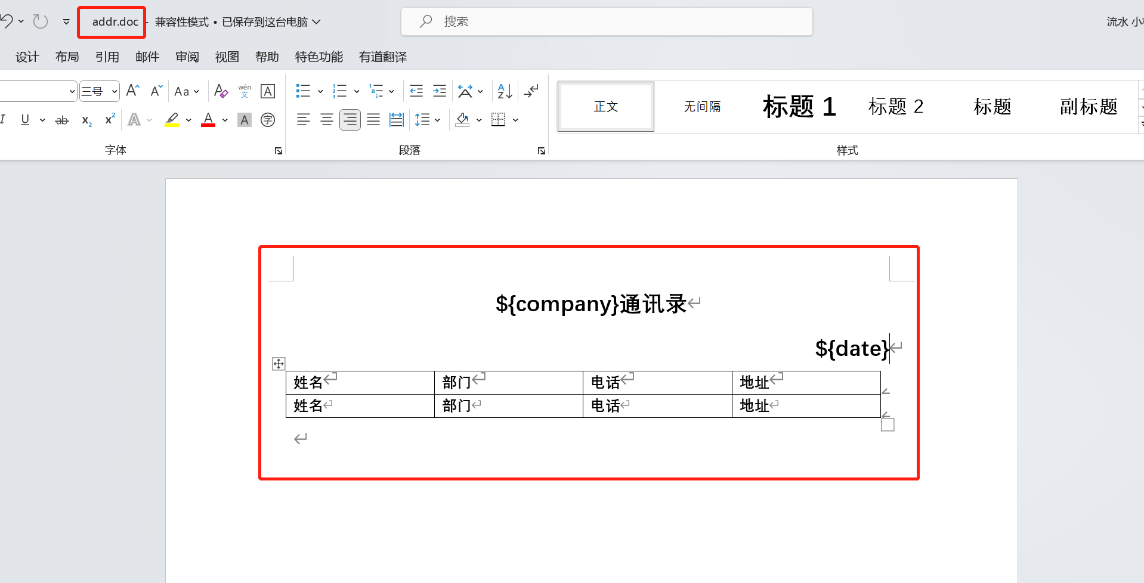Justify paragraph text
Image resolution: width=1144 pixels, height=583 pixels.
pos(373,120)
